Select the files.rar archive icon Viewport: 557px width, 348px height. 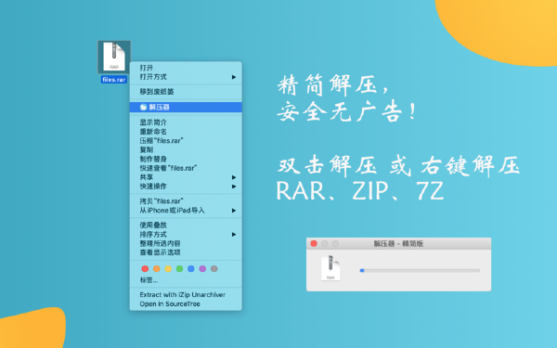pos(114,57)
